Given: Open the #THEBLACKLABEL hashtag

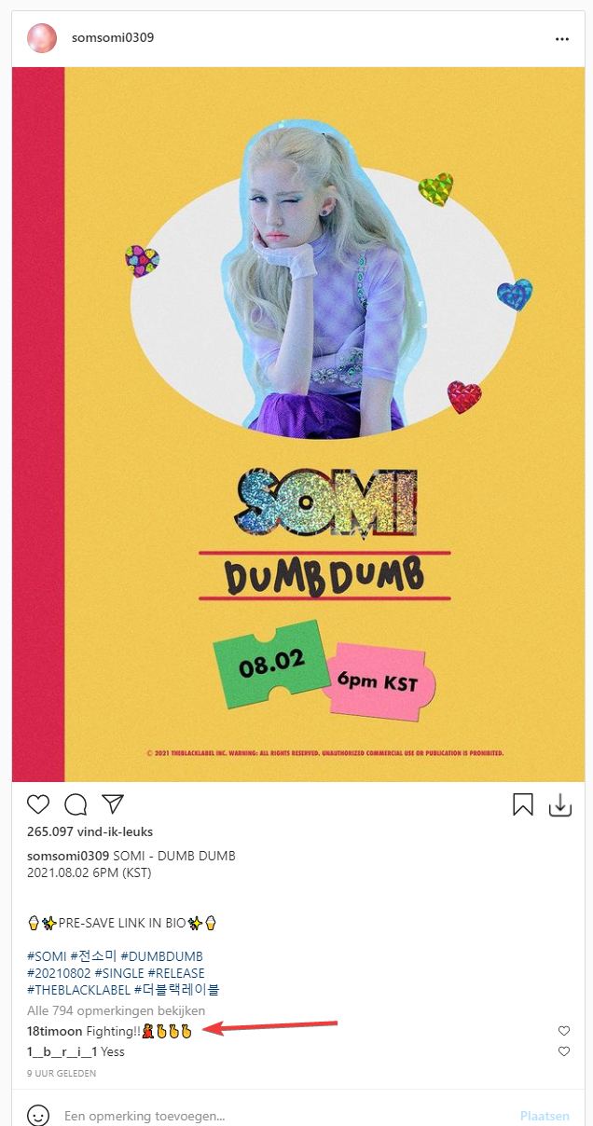Looking at the screenshot, I should pos(78,990).
